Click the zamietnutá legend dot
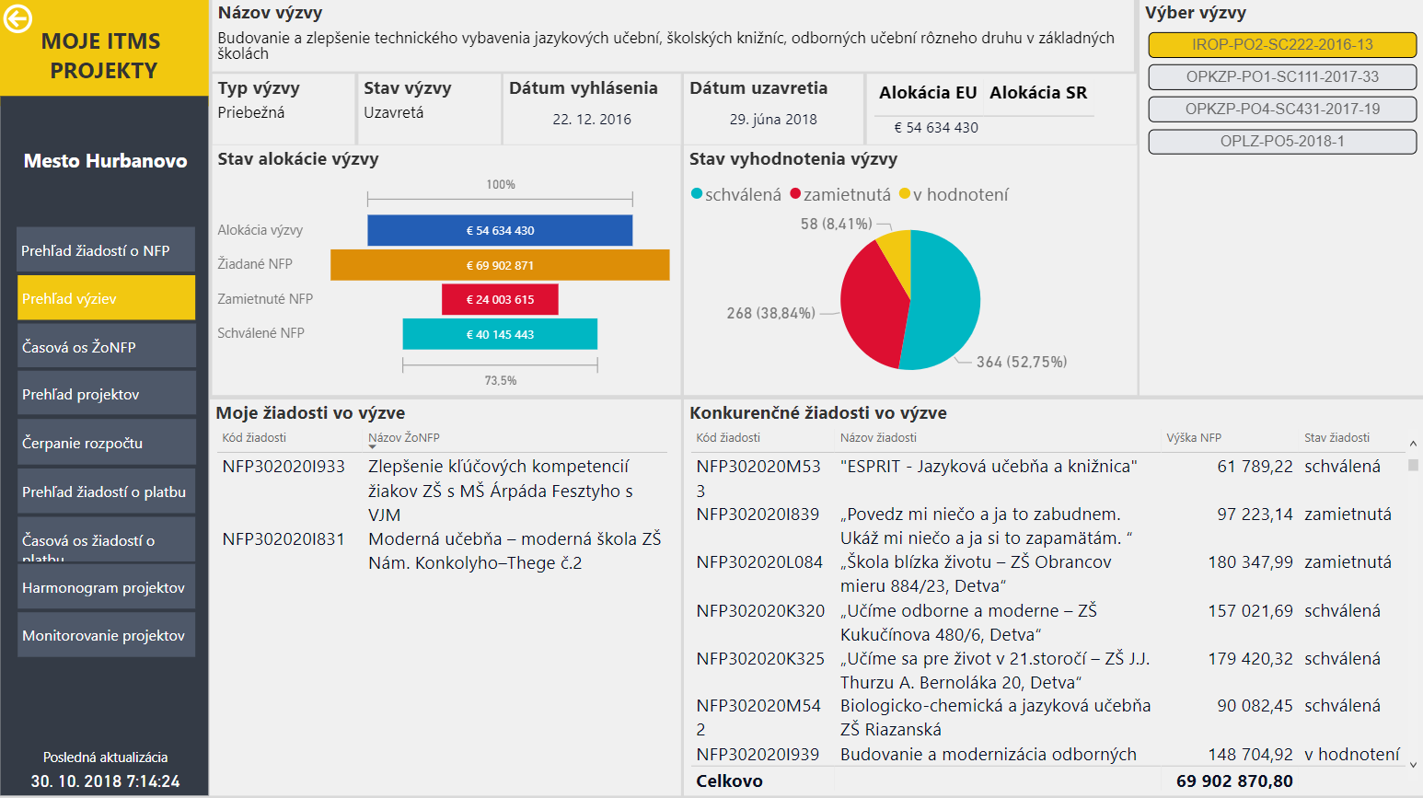 click(795, 193)
